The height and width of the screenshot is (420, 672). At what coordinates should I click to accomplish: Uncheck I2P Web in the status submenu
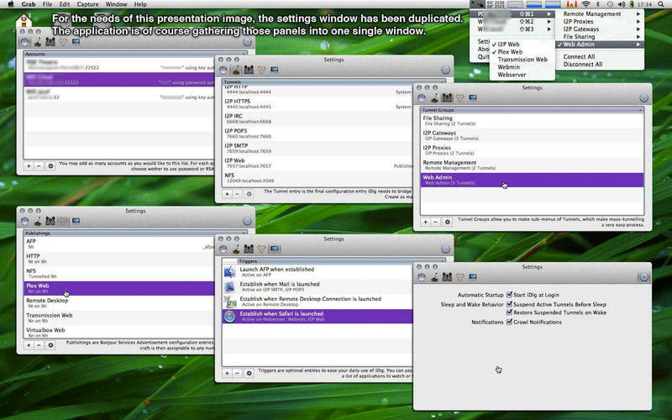point(522,45)
